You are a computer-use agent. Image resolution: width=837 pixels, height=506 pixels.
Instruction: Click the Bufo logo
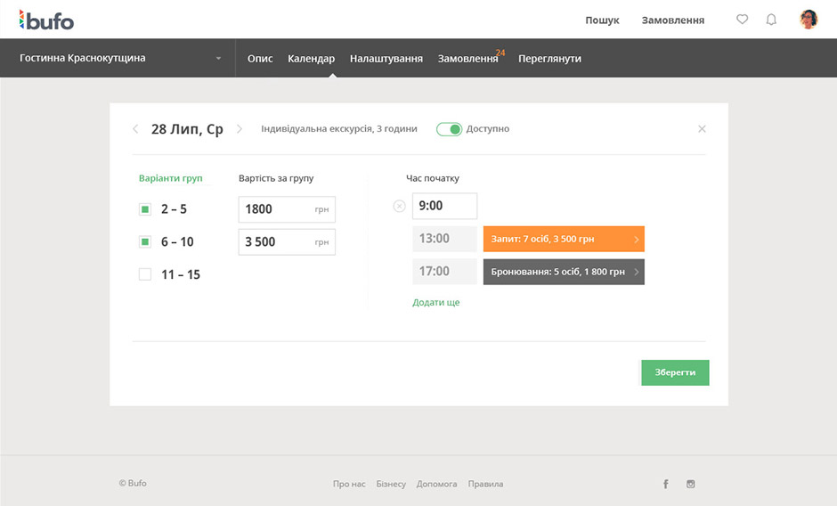[x=46, y=20]
